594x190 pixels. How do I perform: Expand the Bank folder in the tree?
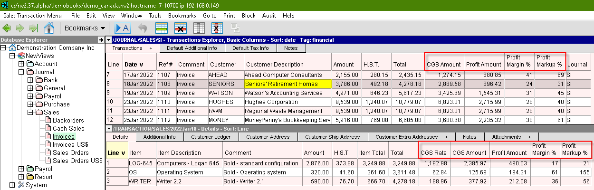(x=30, y=80)
